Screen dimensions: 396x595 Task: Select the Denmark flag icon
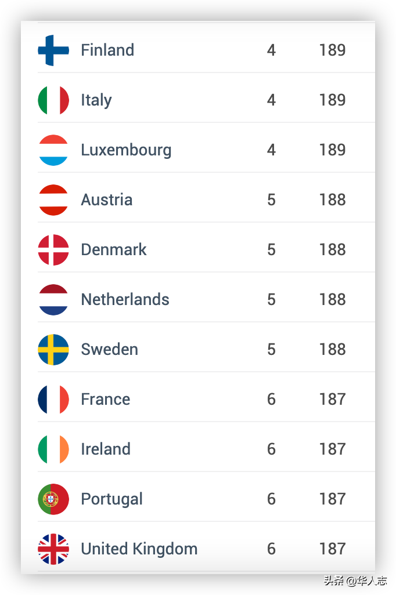53,250
